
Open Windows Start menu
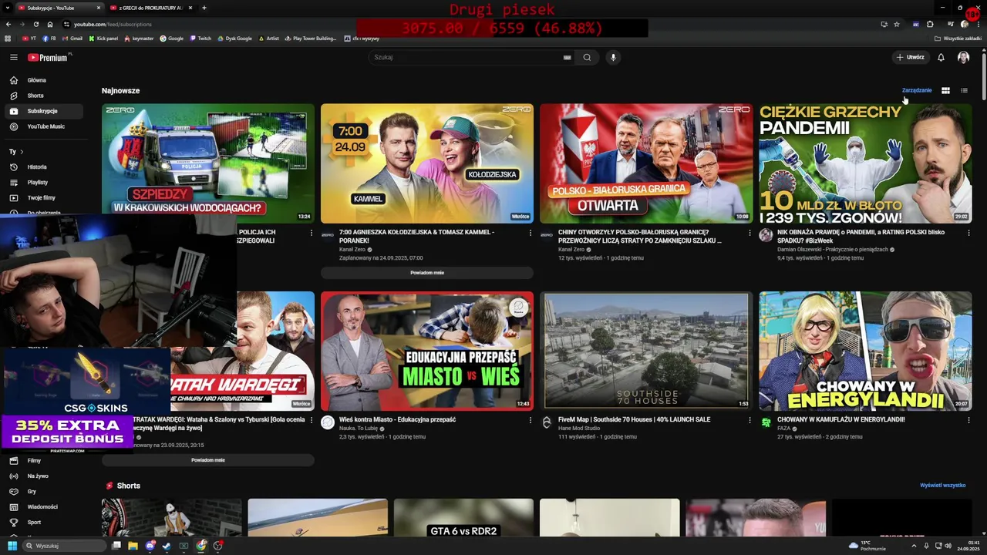(x=12, y=546)
